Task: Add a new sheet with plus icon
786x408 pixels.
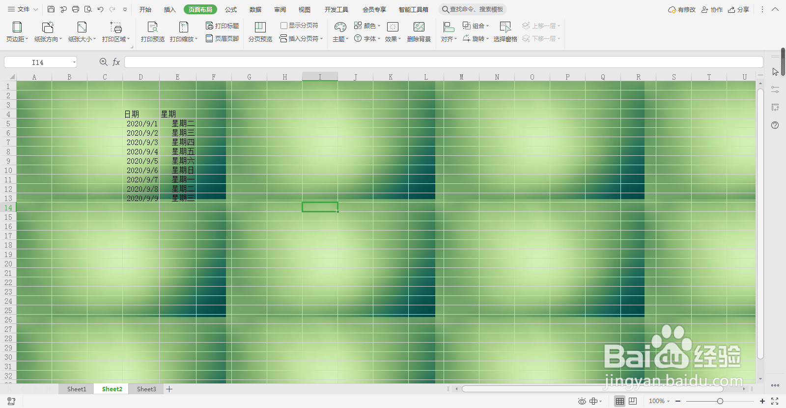Action: click(169, 389)
